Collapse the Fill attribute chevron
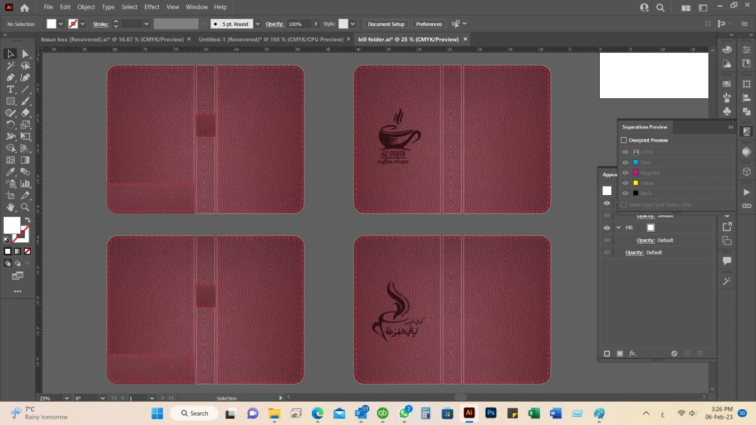 tap(618, 228)
